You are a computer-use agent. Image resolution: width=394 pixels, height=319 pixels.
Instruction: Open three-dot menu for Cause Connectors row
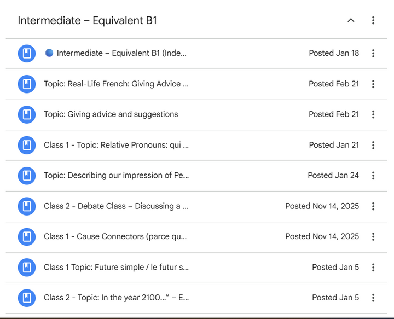(373, 236)
